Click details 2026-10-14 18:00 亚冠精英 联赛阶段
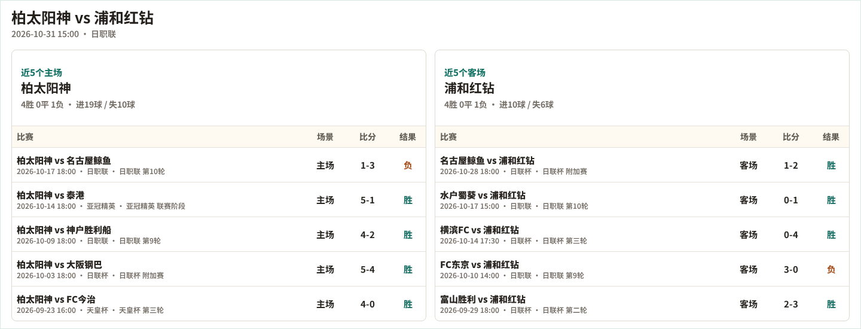Screen dimensions: 861x329 [101, 206]
